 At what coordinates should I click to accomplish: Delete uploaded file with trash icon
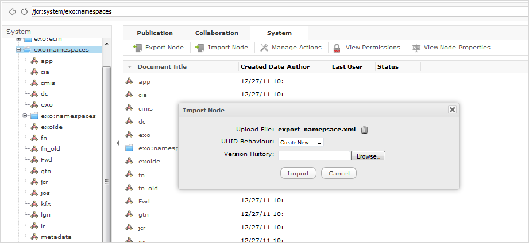(364, 130)
